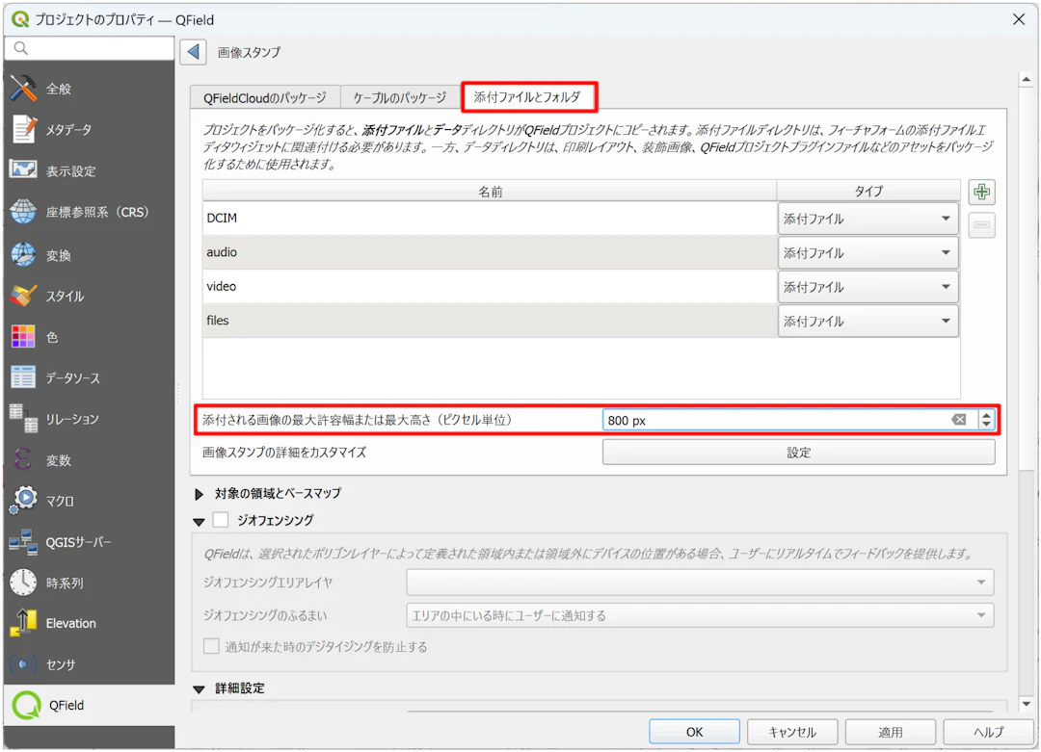
Task: Open ジオフェンシングのふるまい dropdown
Action: tap(700, 615)
